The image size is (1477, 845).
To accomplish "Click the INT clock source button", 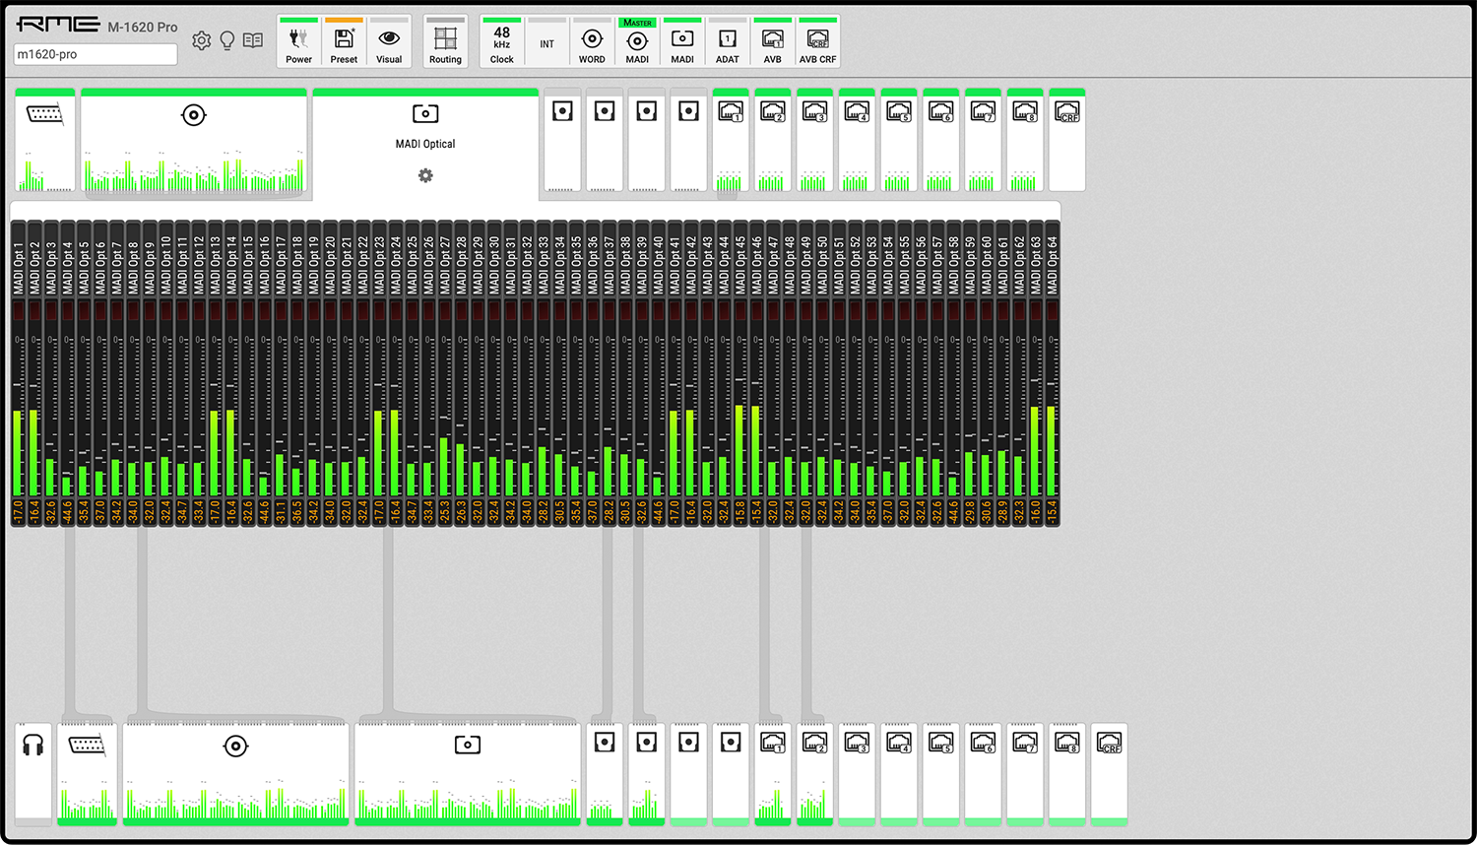I will (546, 43).
